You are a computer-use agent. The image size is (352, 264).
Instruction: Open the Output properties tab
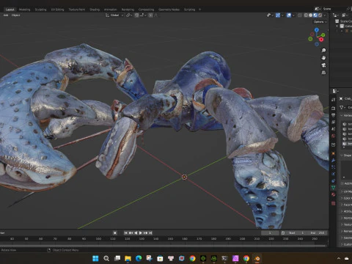tap(334, 115)
